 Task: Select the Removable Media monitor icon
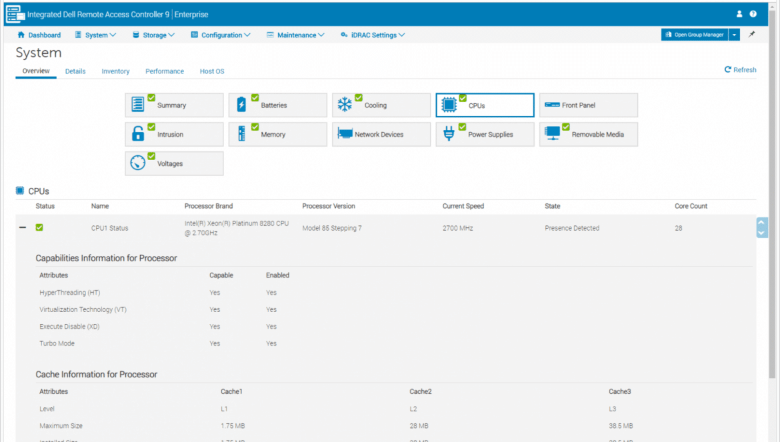click(x=552, y=133)
